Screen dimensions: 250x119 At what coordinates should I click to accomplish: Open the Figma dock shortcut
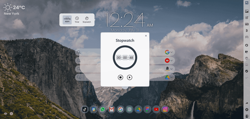[147, 109]
